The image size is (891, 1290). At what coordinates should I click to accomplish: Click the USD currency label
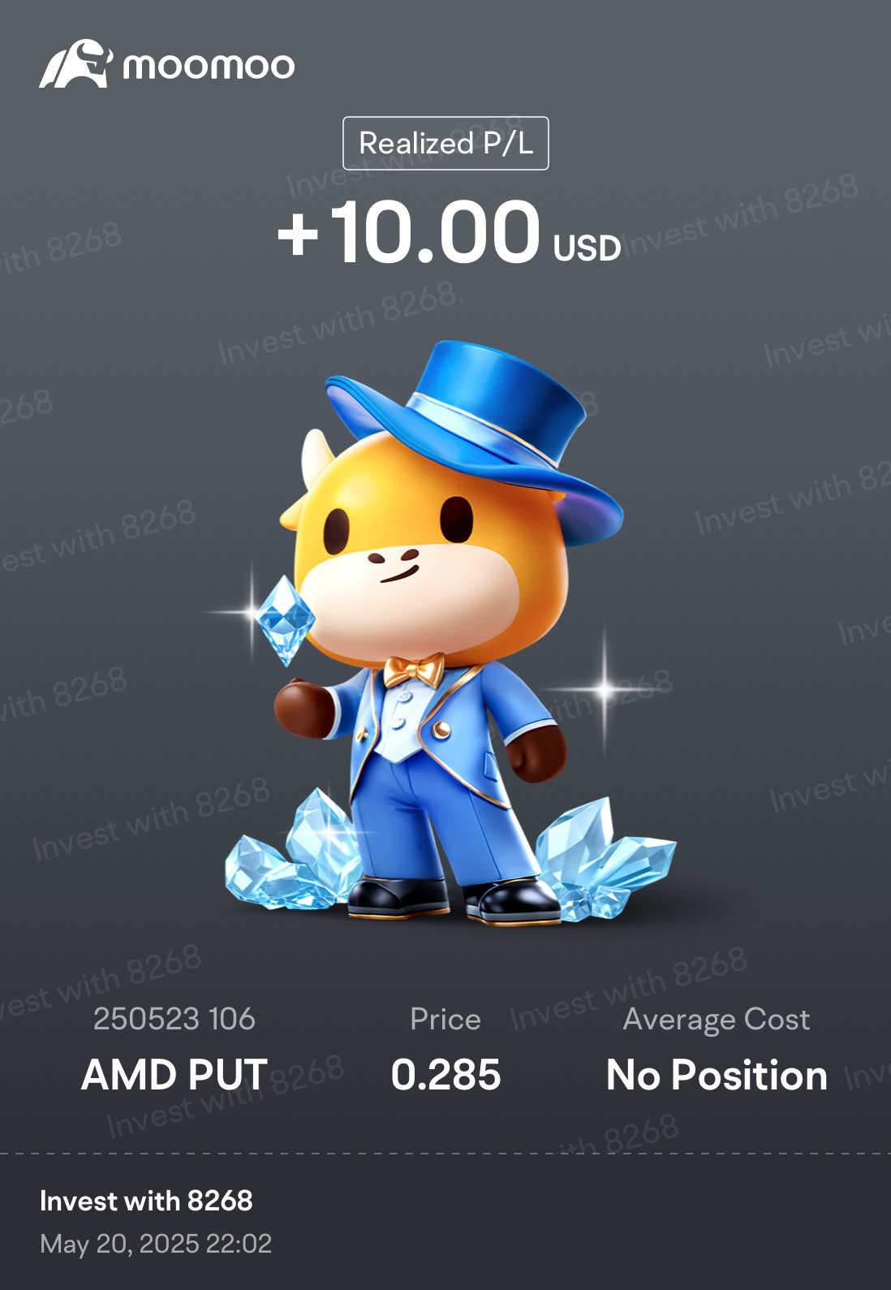[x=587, y=248]
